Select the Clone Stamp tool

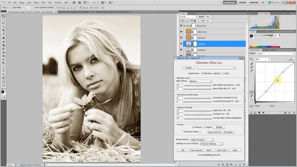click(3, 45)
